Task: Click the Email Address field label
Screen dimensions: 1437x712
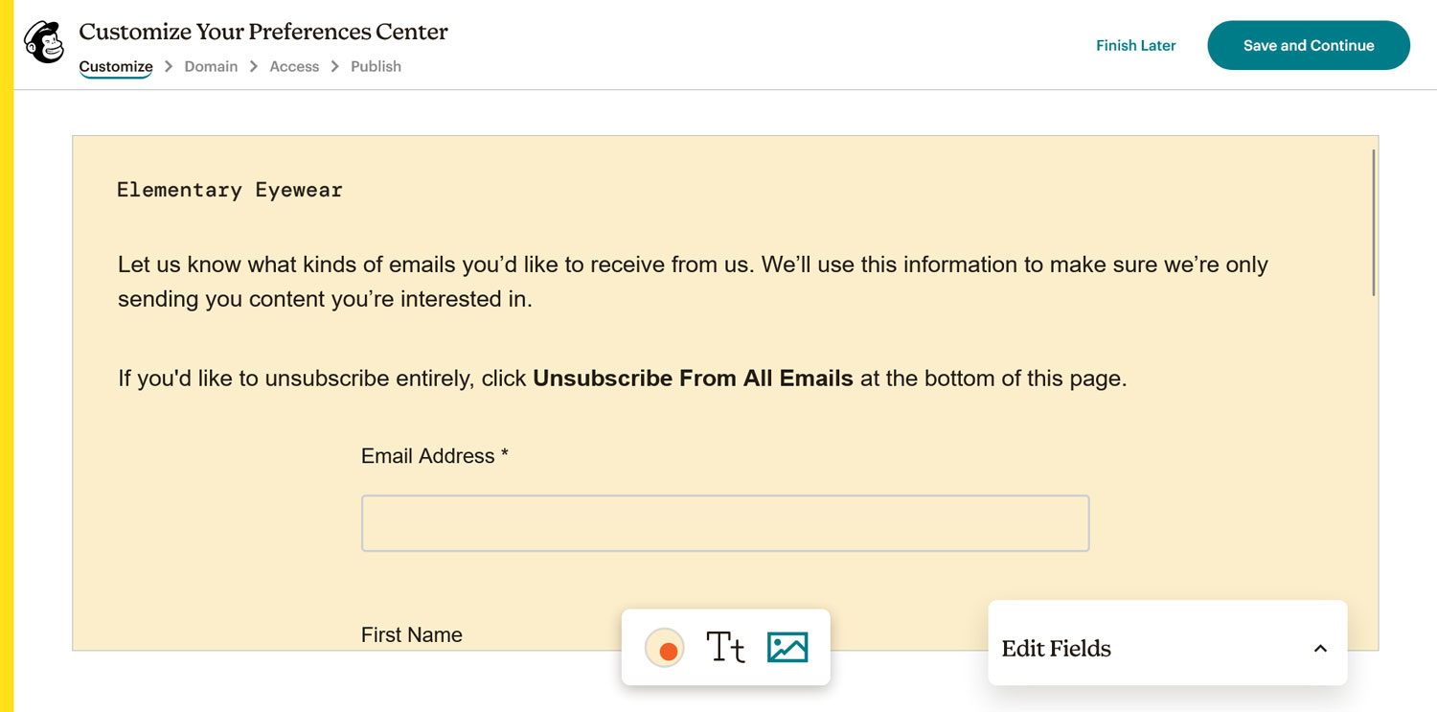Action: click(435, 456)
